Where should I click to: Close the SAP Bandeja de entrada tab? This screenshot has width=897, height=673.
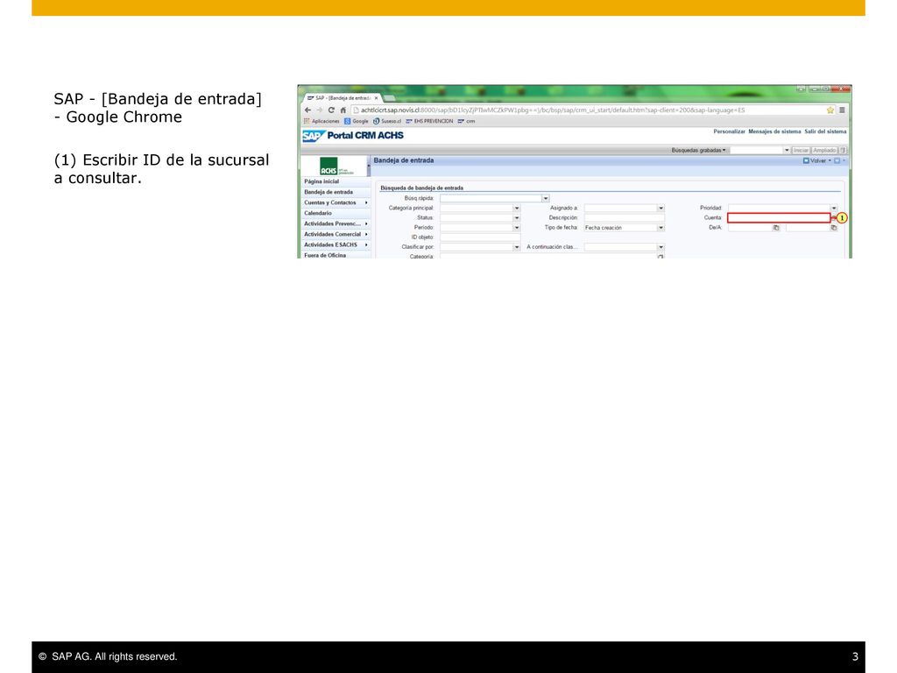[376, 98]
